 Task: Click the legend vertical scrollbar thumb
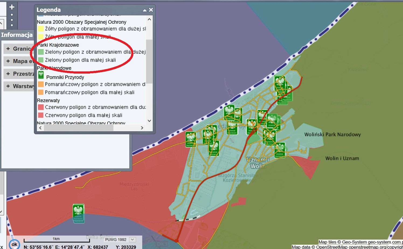[149, 61]
